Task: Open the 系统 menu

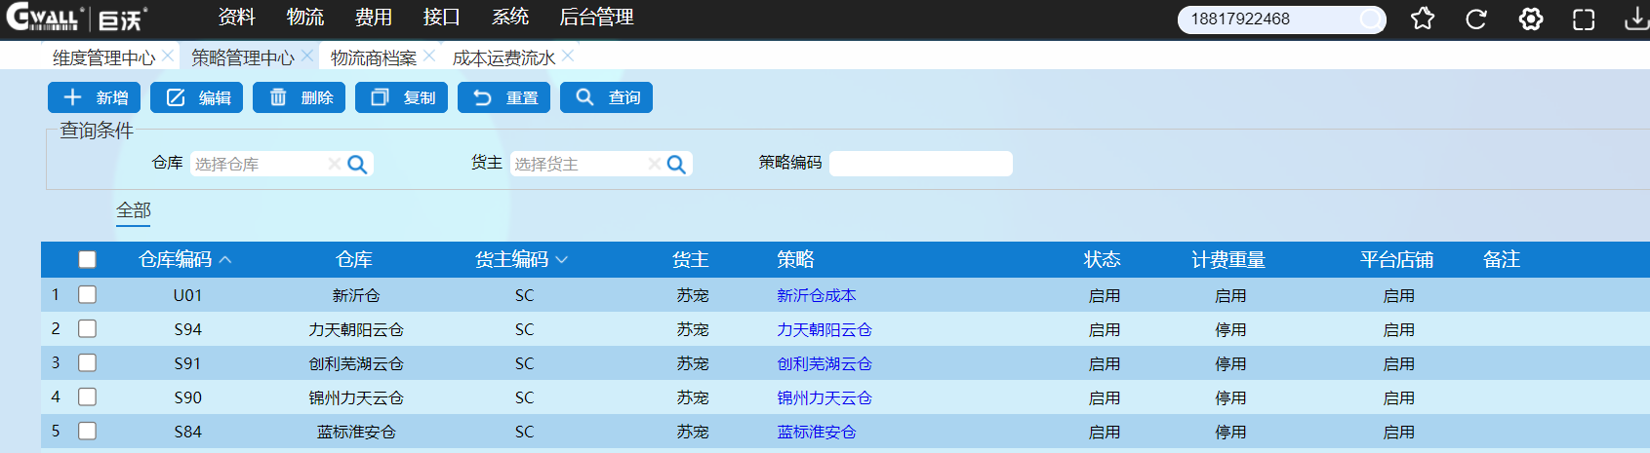Action: (509, 17)
